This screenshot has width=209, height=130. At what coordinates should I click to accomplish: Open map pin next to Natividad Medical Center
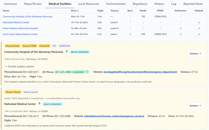pyautogui.click(x=39, y=103)
